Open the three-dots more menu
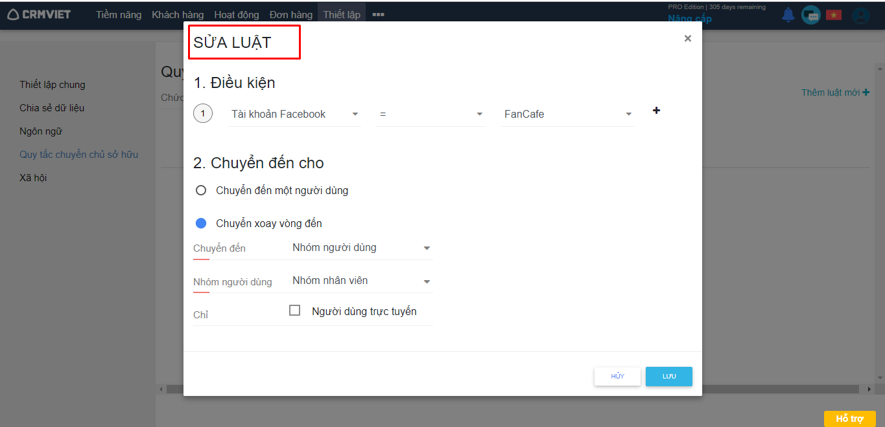The width and height of the screenshot is (885, 427). (378, 14)
